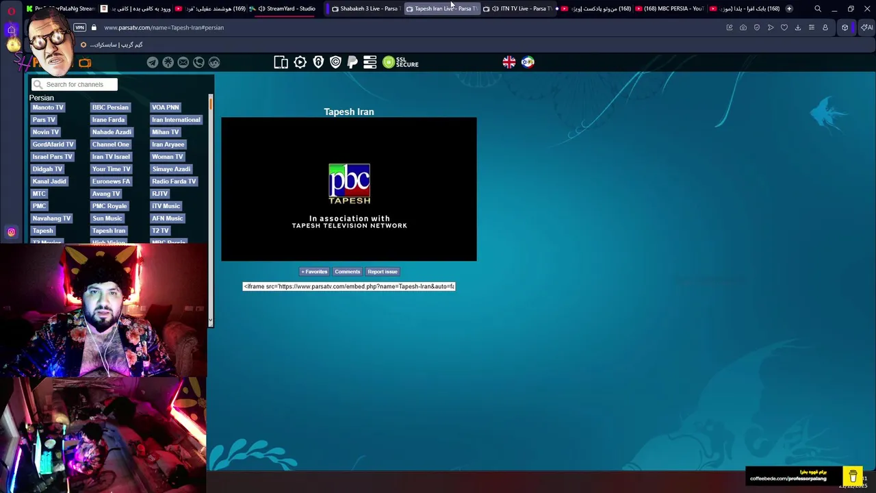The width and height of the screenshot is (876, 493).
Task: Click the SSL Secure badge
Action: click(x=400, y=62)
